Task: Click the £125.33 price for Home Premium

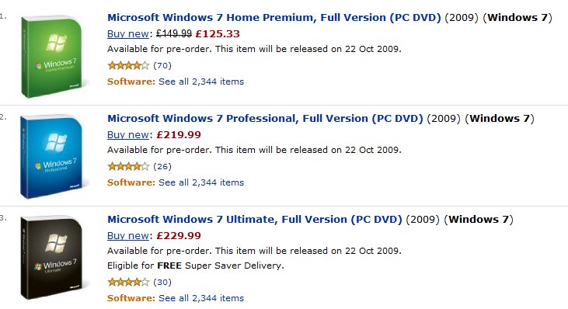Action: click(218, 34)
